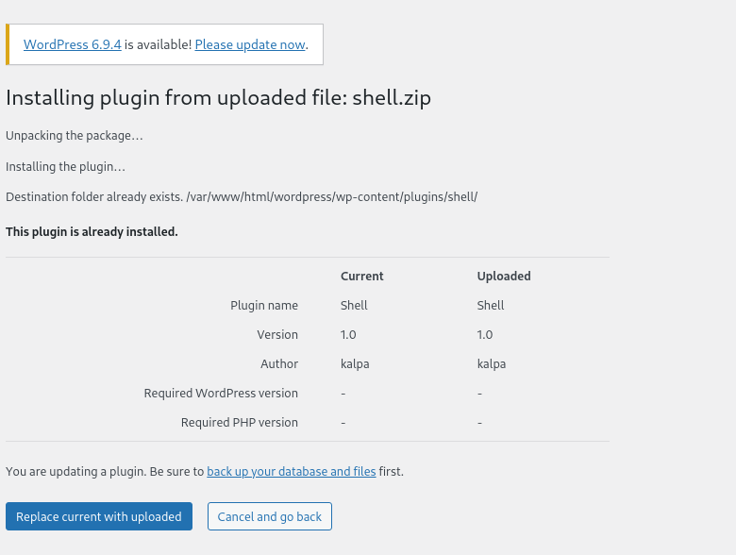Click the Unpacking the package status line
Viewport: 736px width, 555px height.
[75, 136]
